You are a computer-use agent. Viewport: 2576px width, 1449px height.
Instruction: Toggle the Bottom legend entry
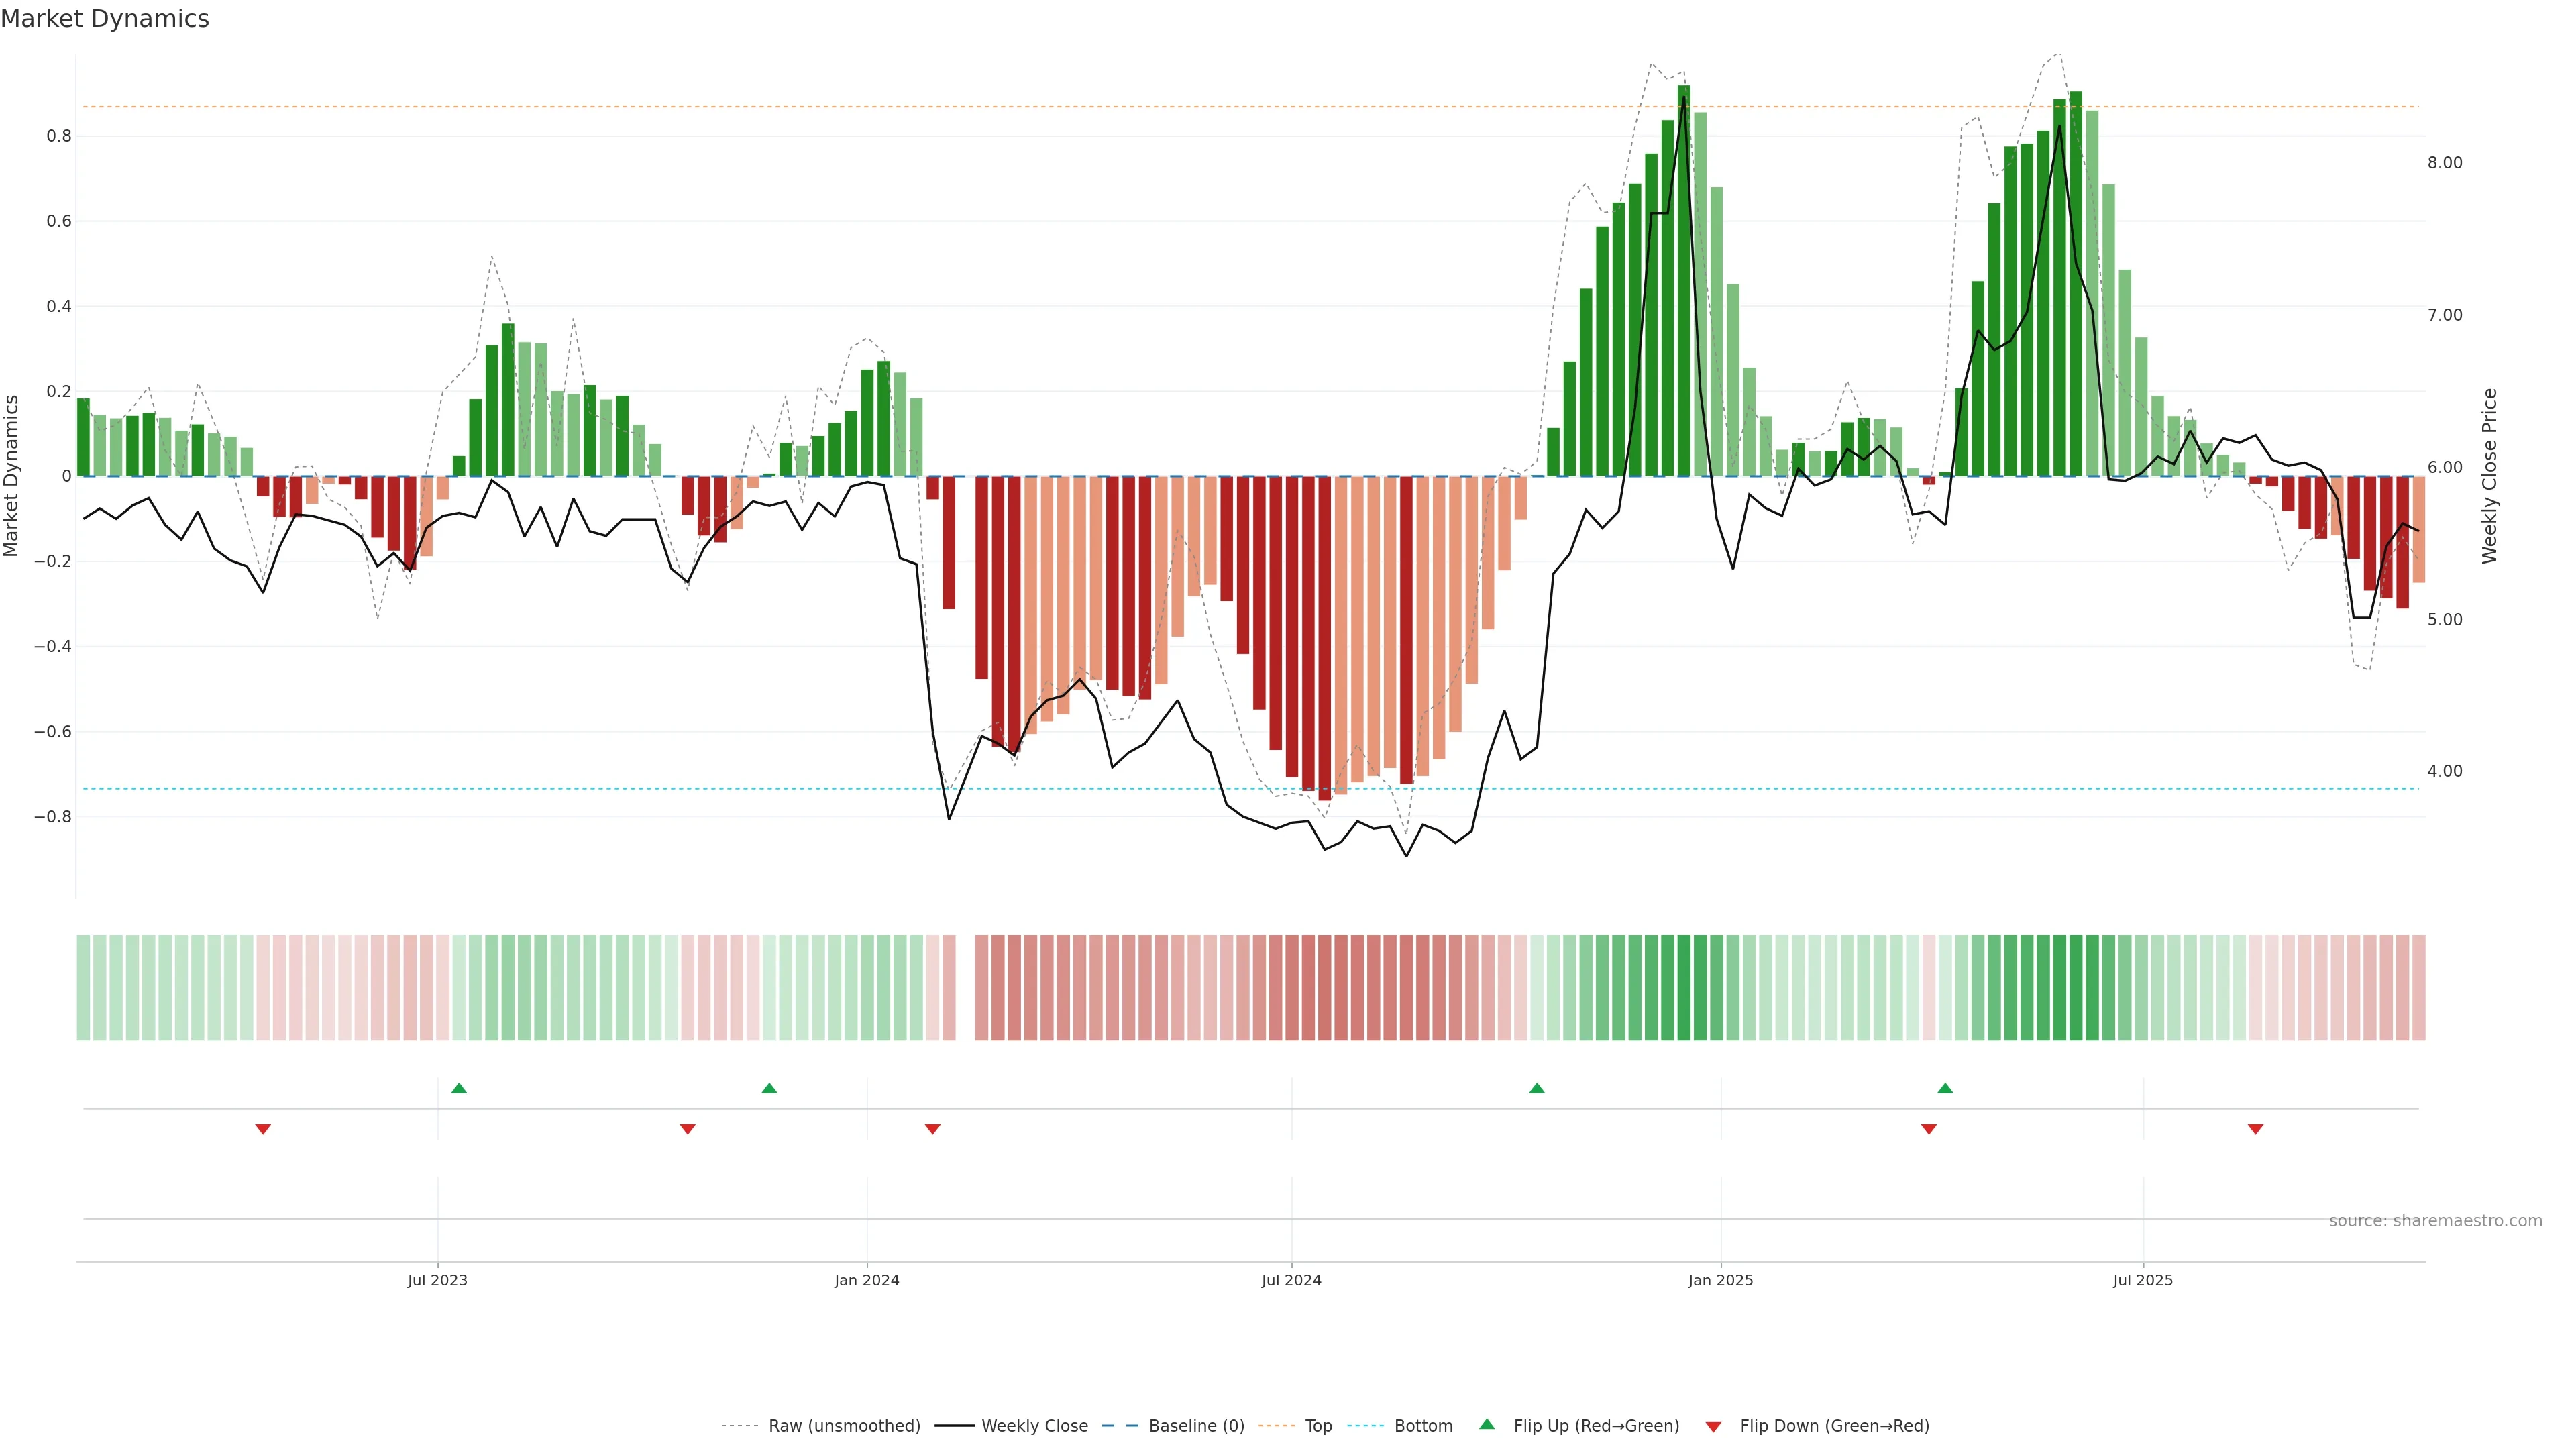tap(1423, 1426)
